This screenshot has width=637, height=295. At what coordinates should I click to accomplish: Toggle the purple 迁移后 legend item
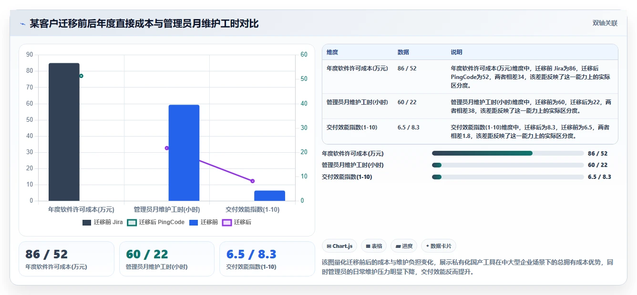pyautogui.click(x=237, y=222)
